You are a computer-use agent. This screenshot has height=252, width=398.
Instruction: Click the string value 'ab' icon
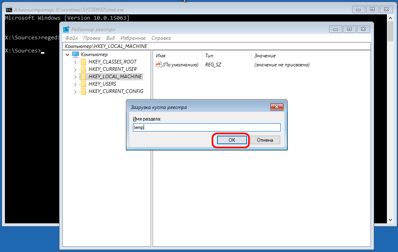158,64
